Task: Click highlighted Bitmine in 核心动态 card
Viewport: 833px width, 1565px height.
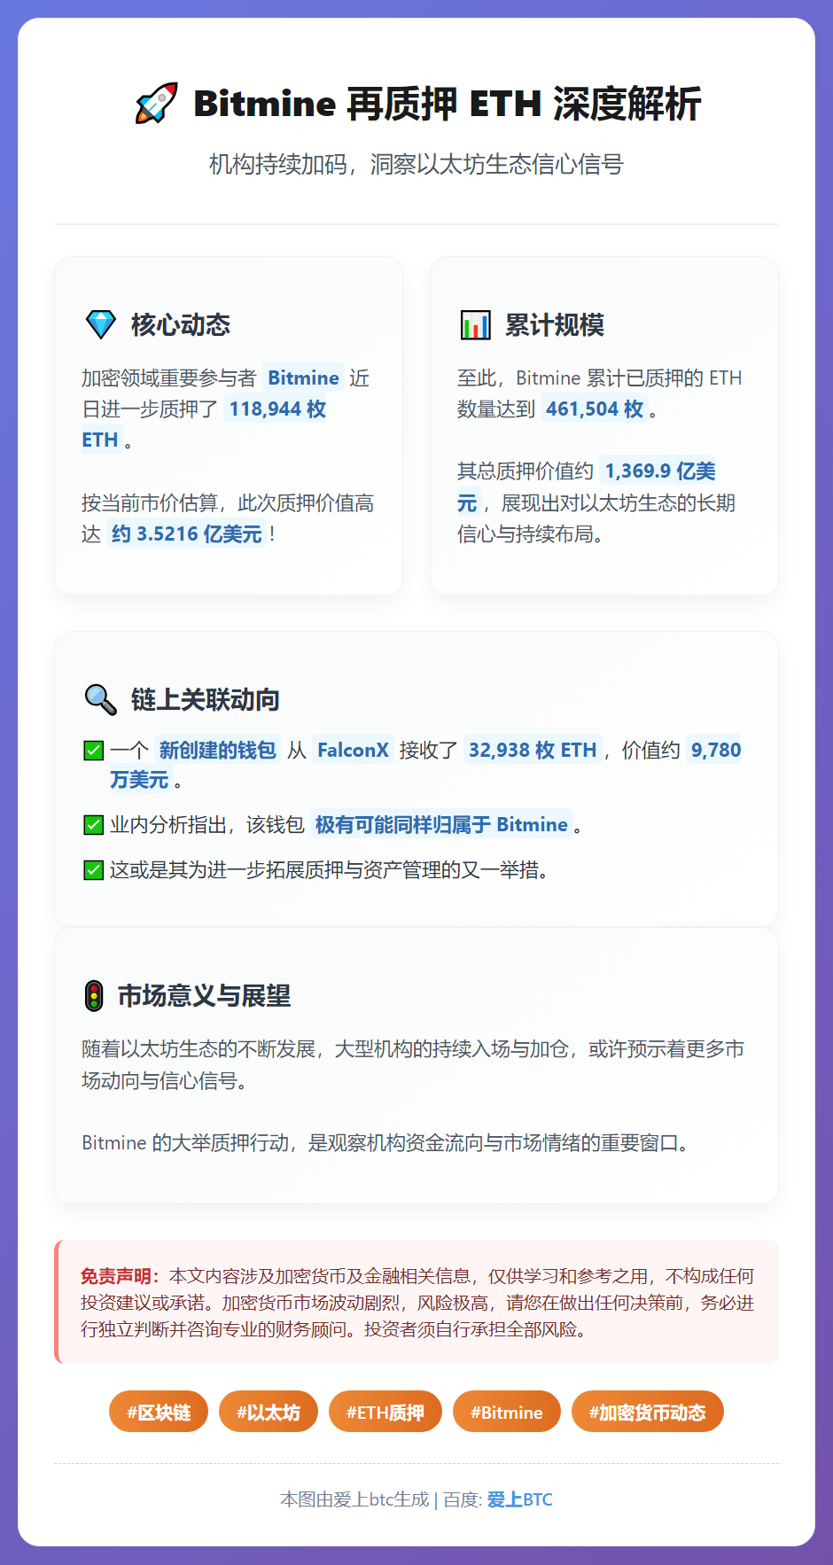Action: point(304,378)
